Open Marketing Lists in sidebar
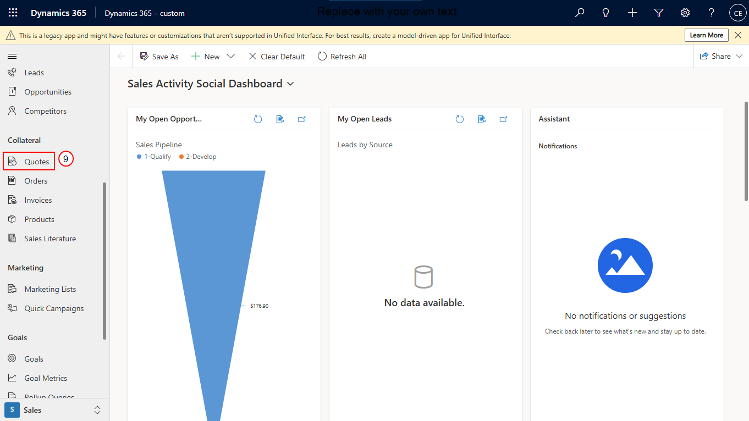This screenshot has width=749, height=421. (50, 289)
